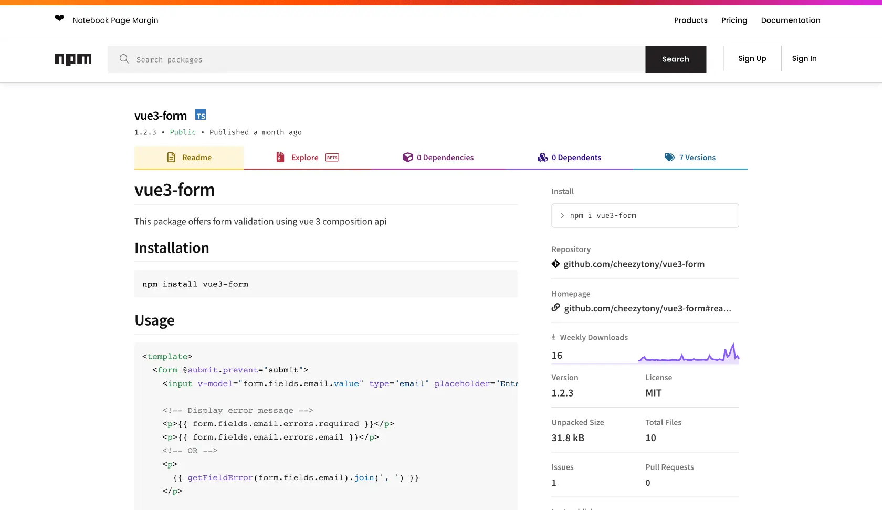The width and height of the screenshot is (882, 510).
Task: Click the Public label under package name
Action: tap(183, 132)
